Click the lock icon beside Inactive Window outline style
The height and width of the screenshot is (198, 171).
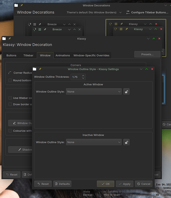click(127, 142)
